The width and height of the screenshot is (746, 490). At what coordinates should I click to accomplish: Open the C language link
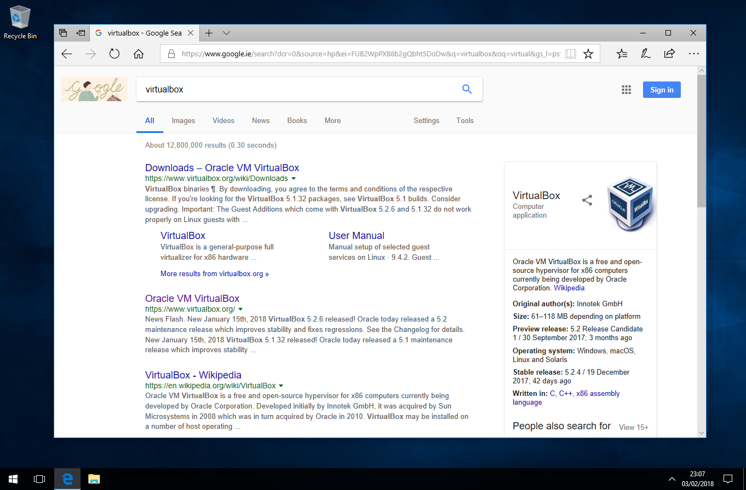click(x=552, y=393)
